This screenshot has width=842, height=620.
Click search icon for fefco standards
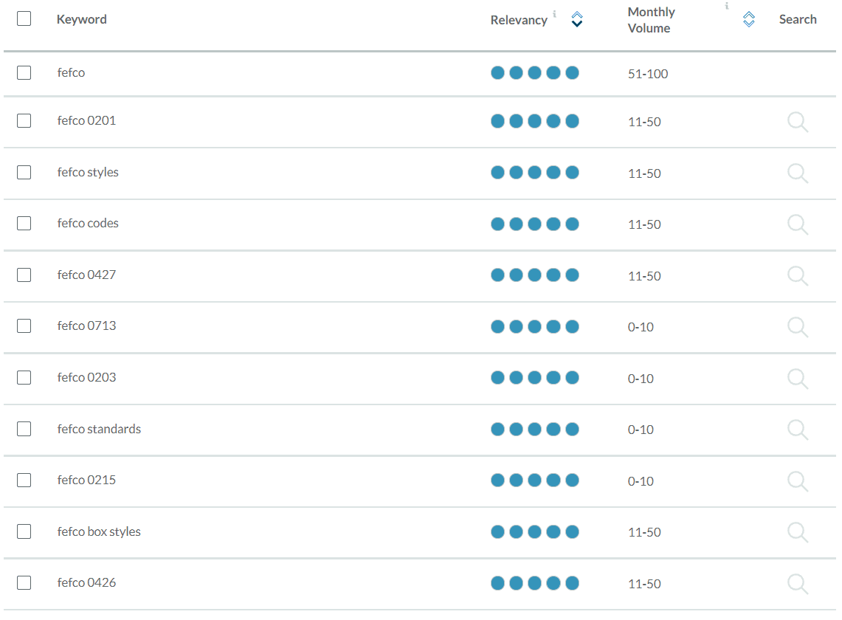click(x=797, y=430)
